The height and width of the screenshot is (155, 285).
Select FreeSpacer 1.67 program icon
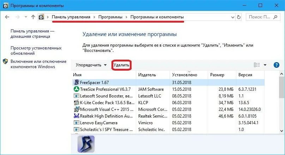click(x=76, y=82)
